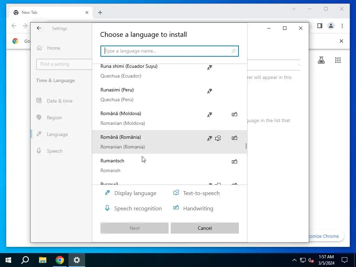356x267 pixels.
Task: Click Text-to-speech legend icon
Action: (x=176, y=193)
